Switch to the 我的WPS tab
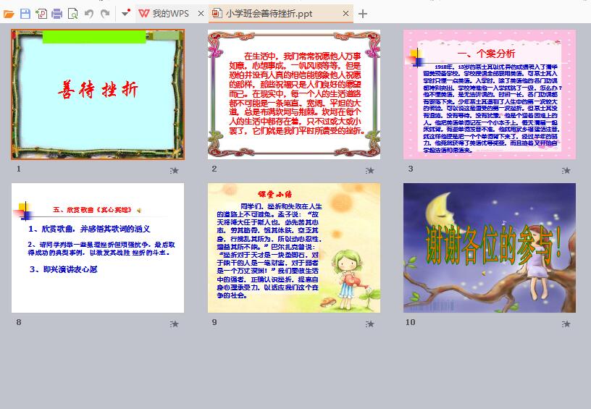 point(170,14)
